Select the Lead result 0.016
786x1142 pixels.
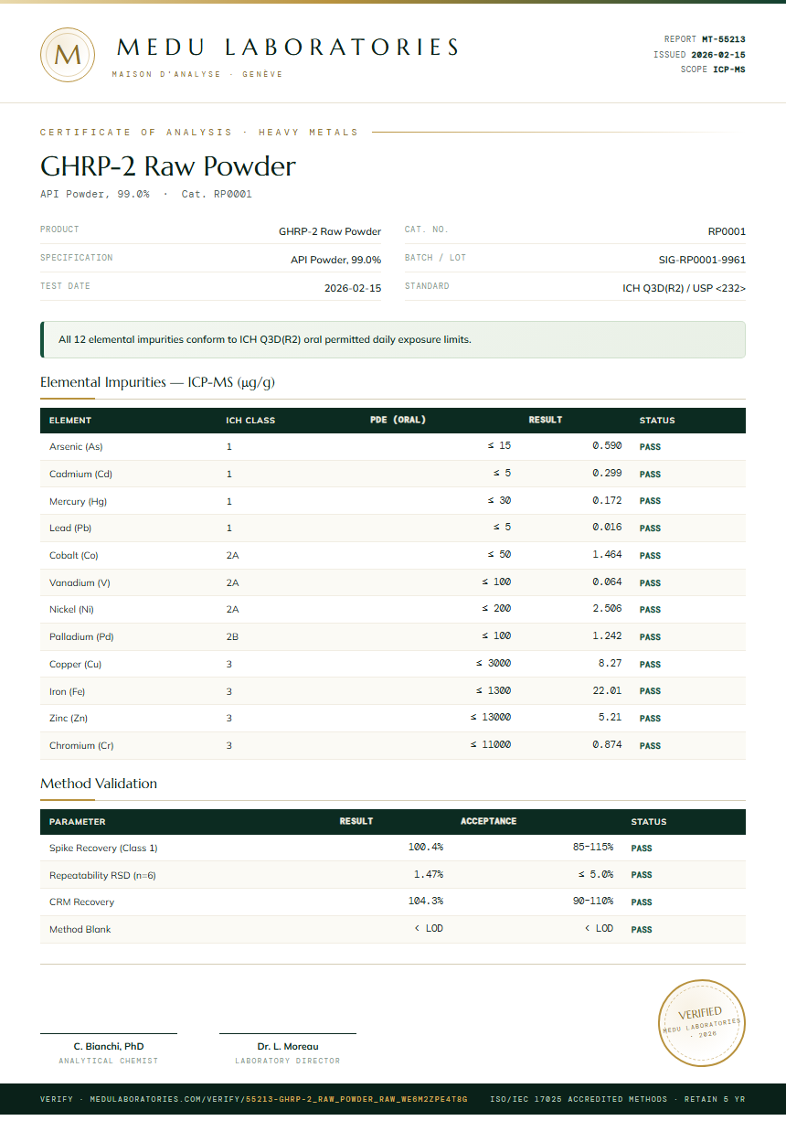(607, 528)
